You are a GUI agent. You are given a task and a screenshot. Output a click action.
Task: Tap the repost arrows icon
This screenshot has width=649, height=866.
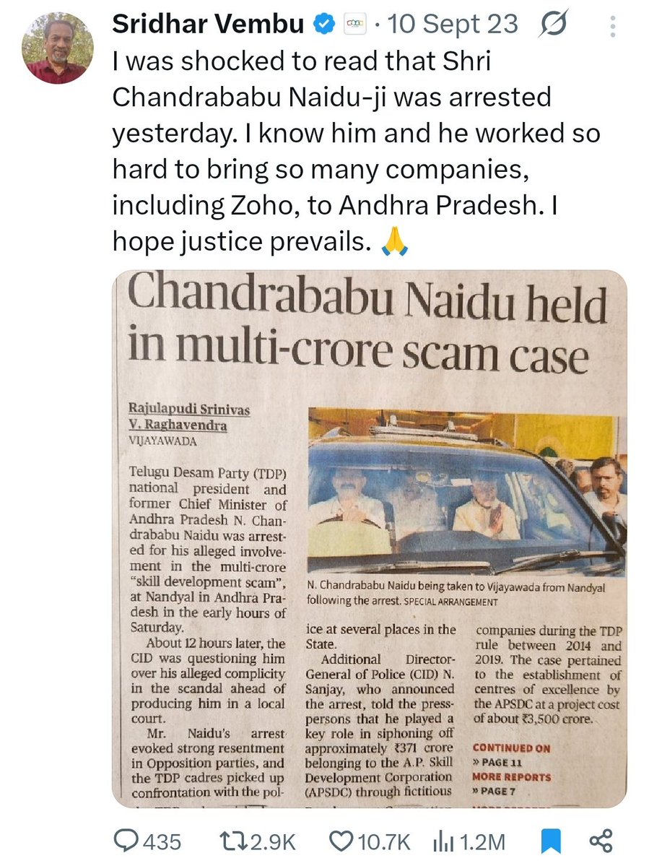[234, 841]
